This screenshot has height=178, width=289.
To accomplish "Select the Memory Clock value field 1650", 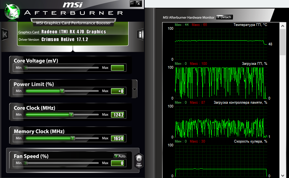I will 118,138.
